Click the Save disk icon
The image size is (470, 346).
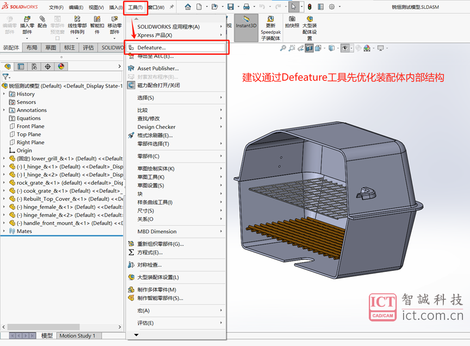tap(231, 7)
